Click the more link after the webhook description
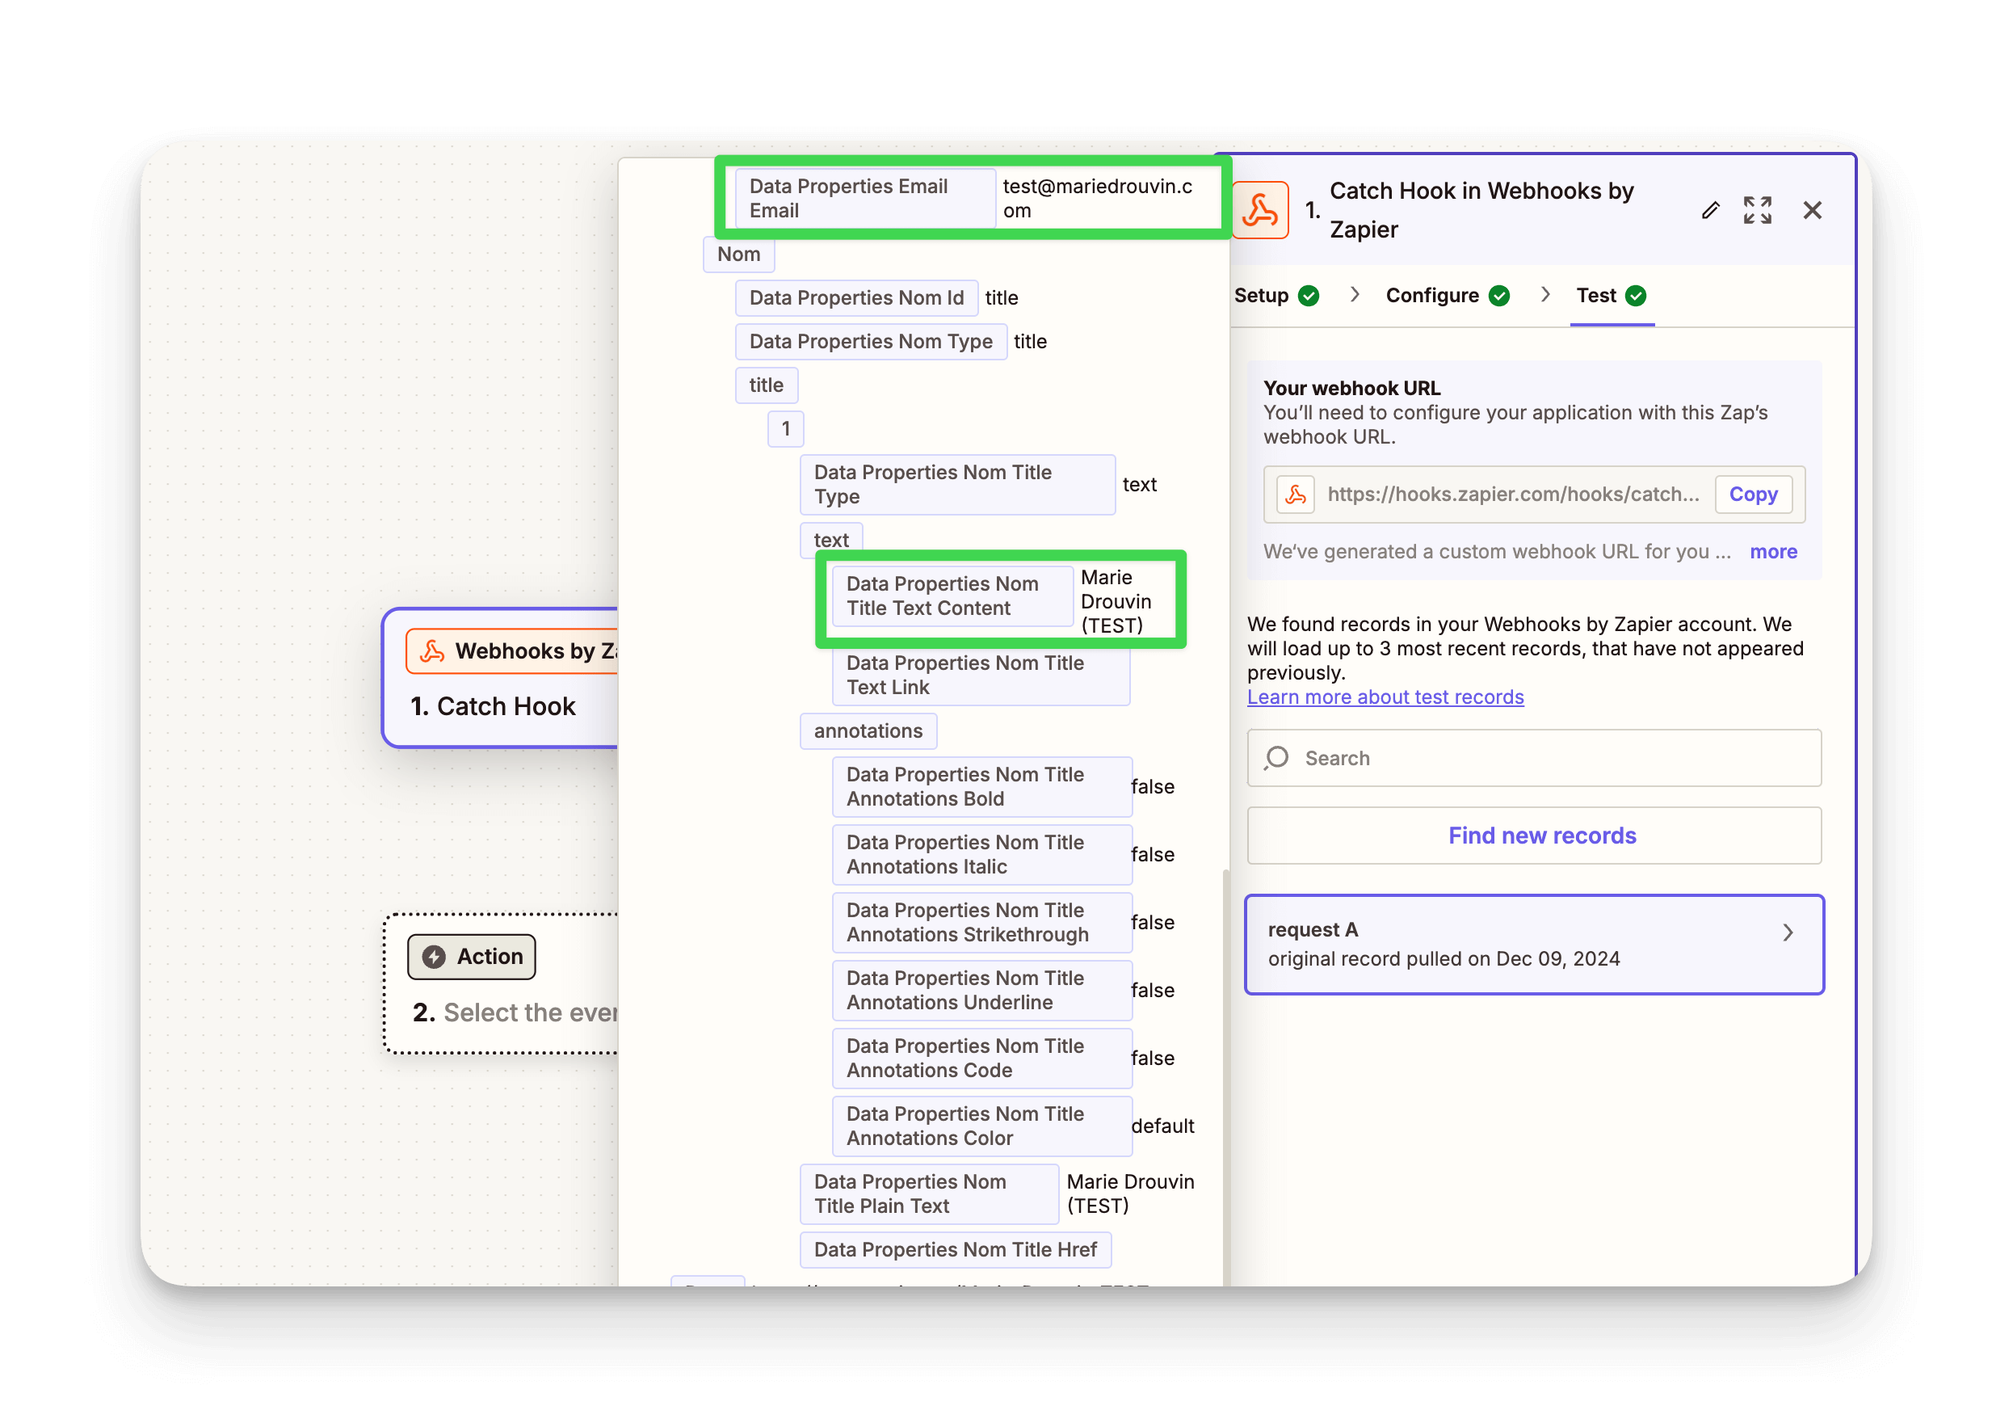The width and height of the screenshot is (2013, 1427). pyautogui.click(x=1773, y=551)
